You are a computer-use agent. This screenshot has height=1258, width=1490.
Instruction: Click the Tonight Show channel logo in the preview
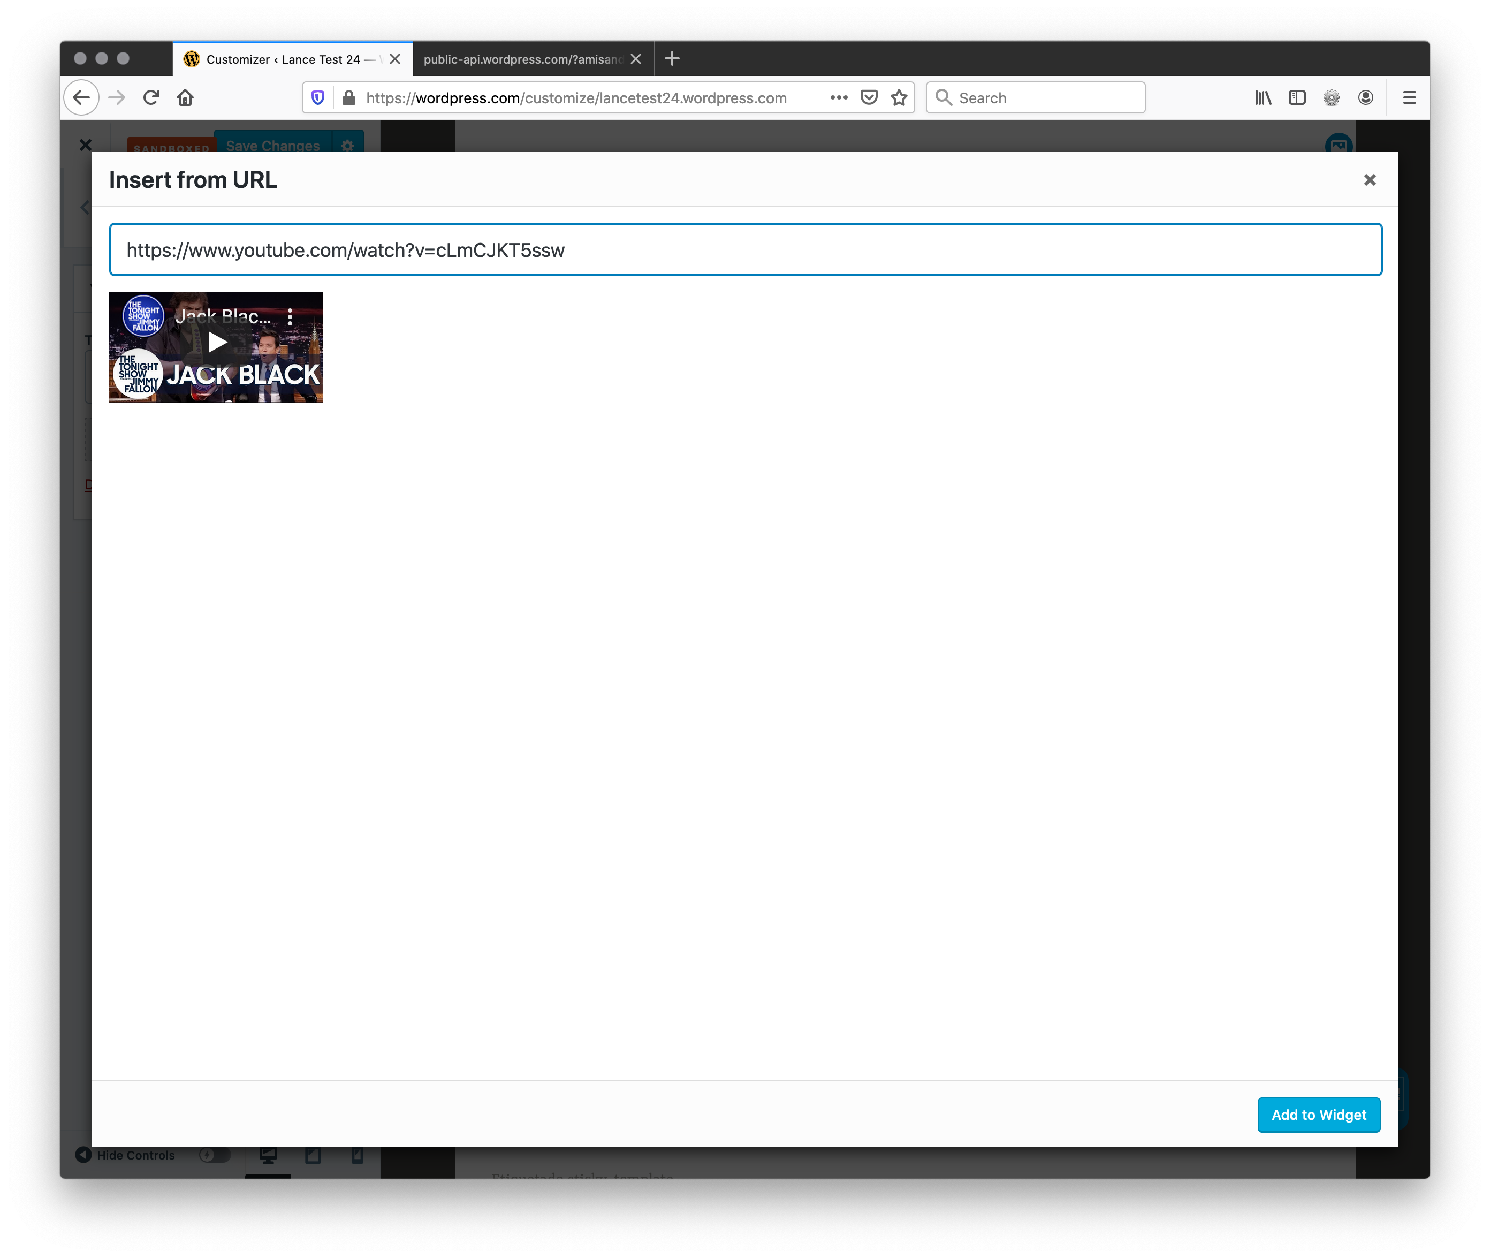[143, 315]
